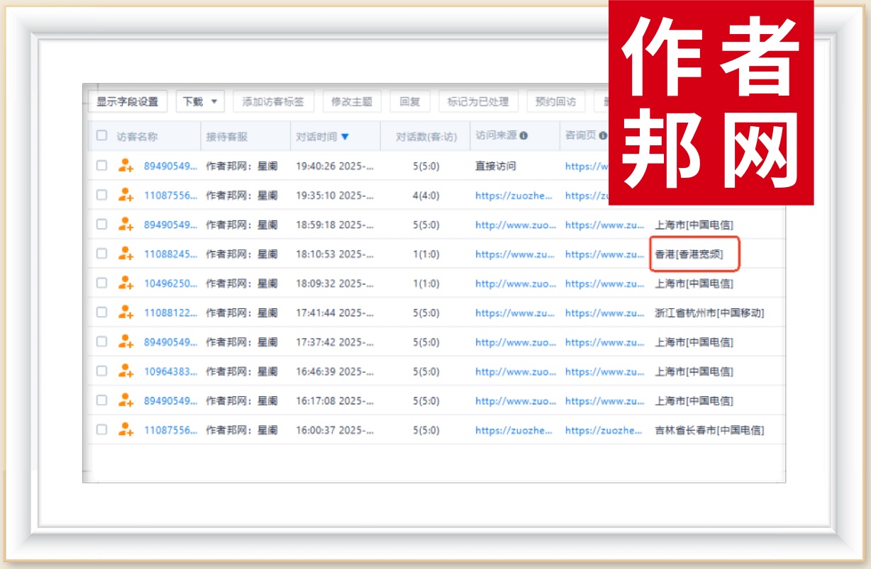Click the 预约回访 toolbar button
This screenshot has width=871, height=569.
point(555,101)
